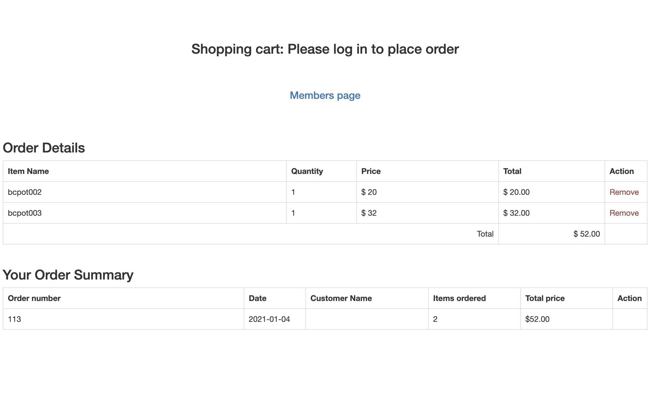Screen dimensions: 671x396
Task: Select the Order Details heading
Action: click(43, 148)
